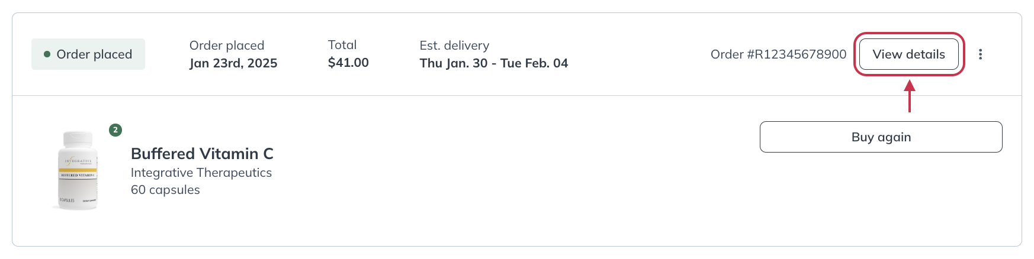
Task: Click the Buffered Vitamin C product title
Action: (202, 154)
